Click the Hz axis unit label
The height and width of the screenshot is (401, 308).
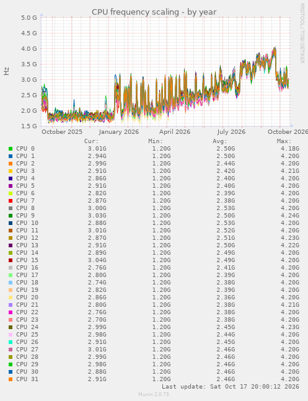(6, 71)
